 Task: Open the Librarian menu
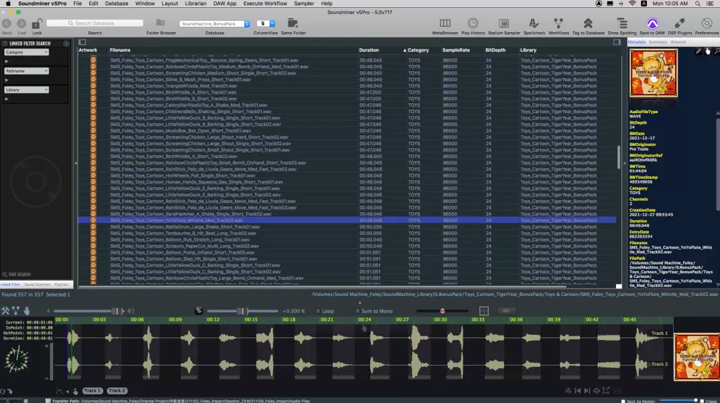coord(197,3)
